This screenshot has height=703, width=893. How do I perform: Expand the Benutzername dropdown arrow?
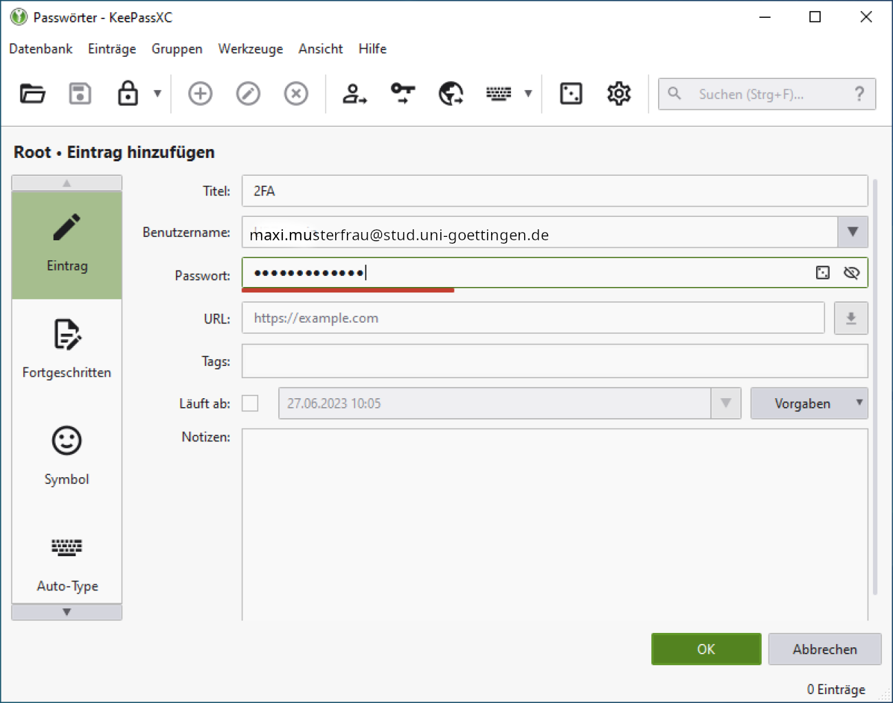[852, 232]
